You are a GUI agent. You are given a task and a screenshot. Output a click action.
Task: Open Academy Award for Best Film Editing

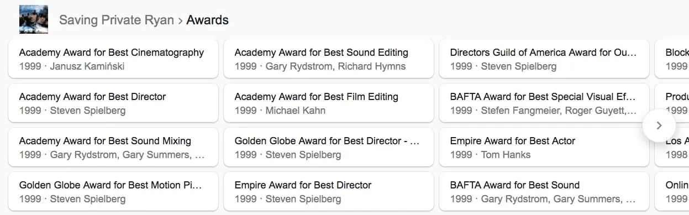pyautogui.click(x=329, y=103)
